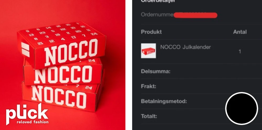Click the white stripes emblem on box side

tap(25, 50)
